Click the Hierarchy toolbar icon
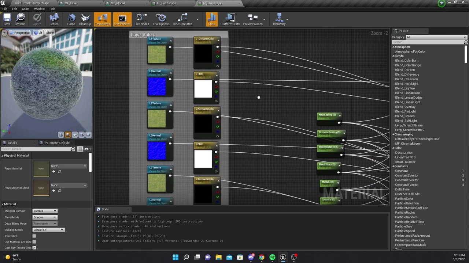The image size is (469, 263). pyautogui.click(x=279, y=19)
